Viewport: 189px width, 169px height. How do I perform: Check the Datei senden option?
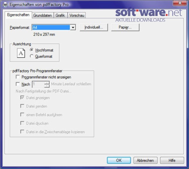[x=22, y=106]
